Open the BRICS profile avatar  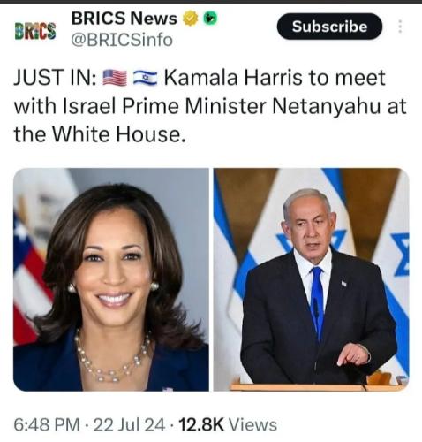click(x=35, y=31)
